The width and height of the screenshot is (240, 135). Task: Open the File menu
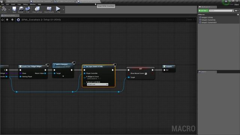3,4
